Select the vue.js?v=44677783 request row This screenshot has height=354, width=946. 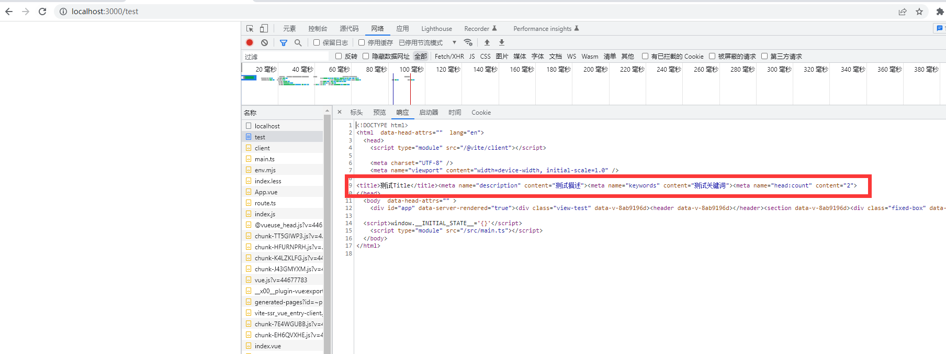tap(283, 280)
